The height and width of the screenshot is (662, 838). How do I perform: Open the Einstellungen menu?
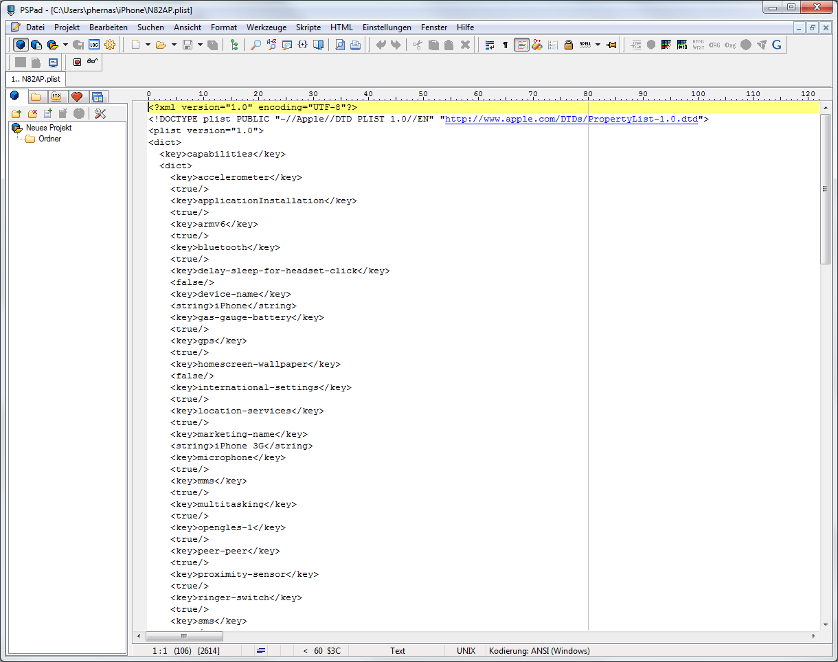pos(387,27)
